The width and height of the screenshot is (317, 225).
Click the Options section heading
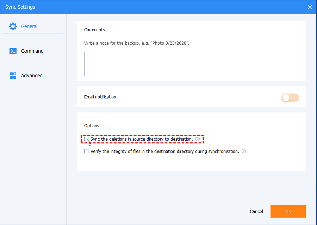pos(92,126)
